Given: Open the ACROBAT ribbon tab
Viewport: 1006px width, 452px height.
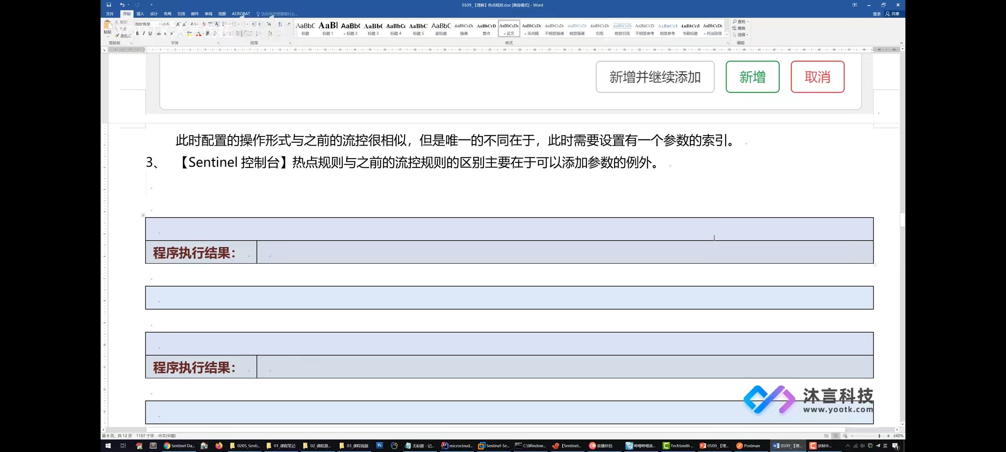Looking at the screenshot, I should tap(241, 14).
